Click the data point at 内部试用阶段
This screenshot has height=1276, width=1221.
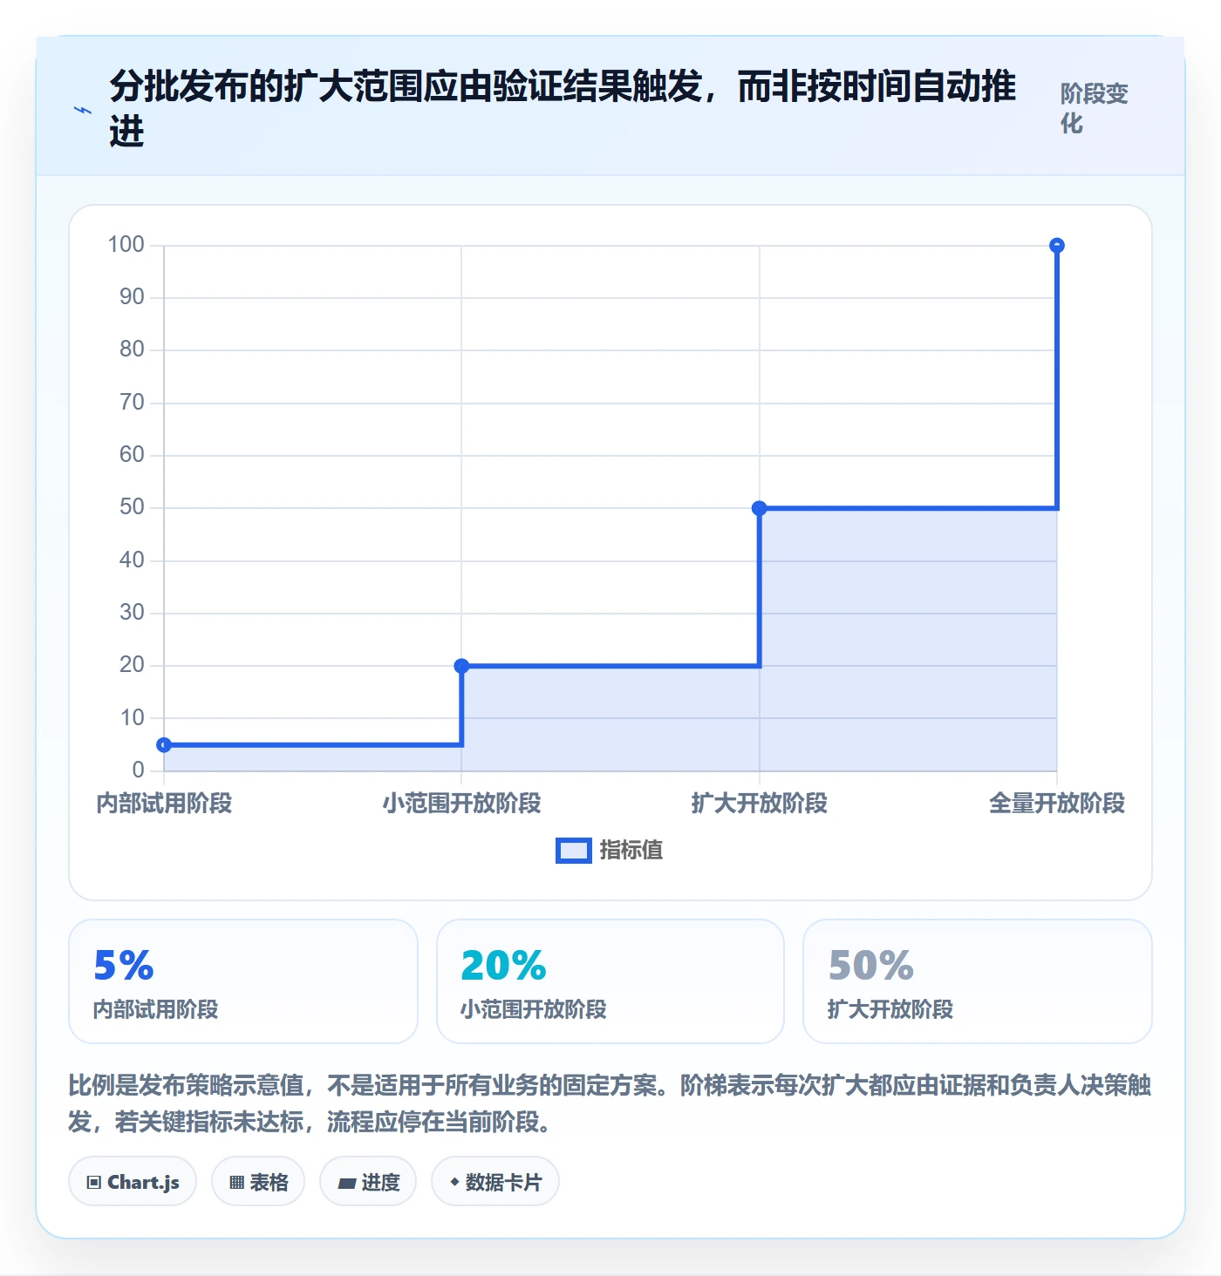(164, 744)
